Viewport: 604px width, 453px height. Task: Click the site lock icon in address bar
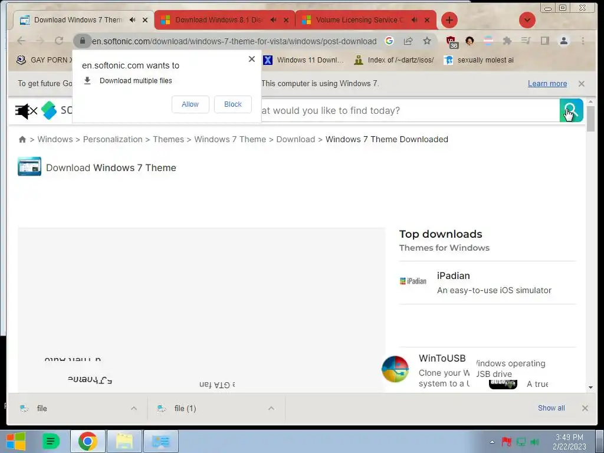(x=82, y=41)
